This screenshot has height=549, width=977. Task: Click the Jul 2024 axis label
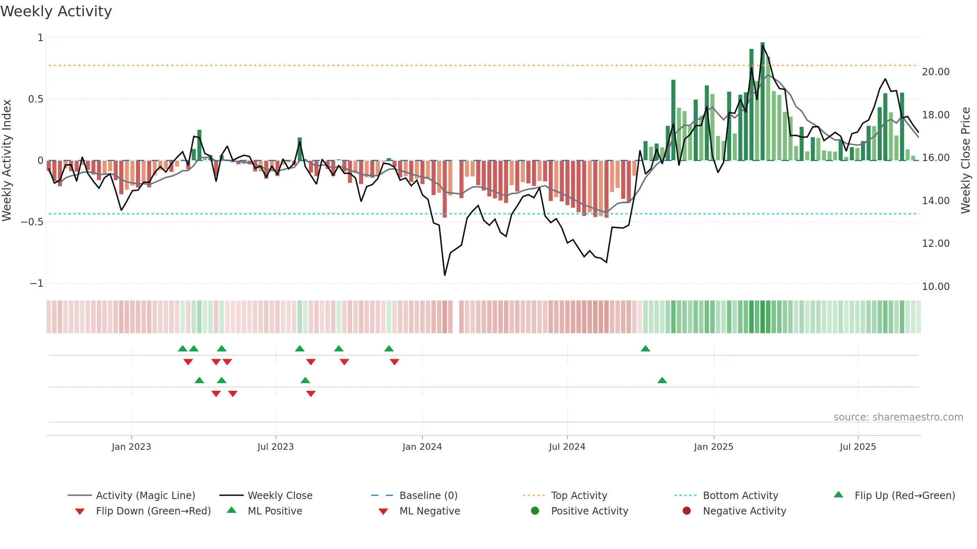pos(567,447)
